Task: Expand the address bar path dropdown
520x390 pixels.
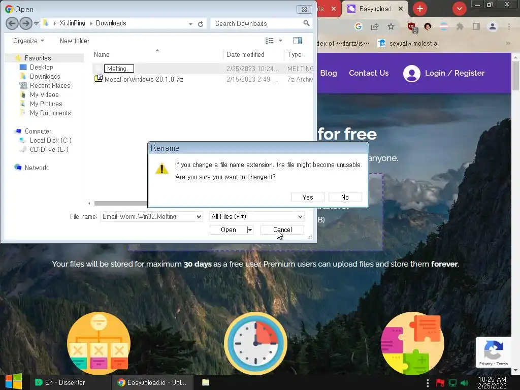Action: pyautogui.click(x=191, y=24)
